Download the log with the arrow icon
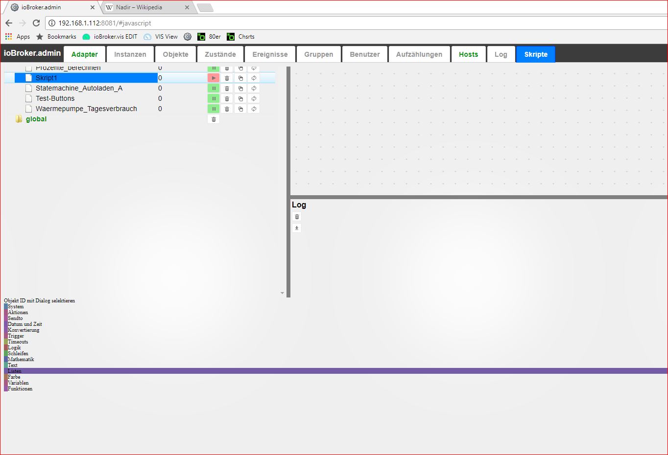668x455 pixels. (x=297, y=227)
